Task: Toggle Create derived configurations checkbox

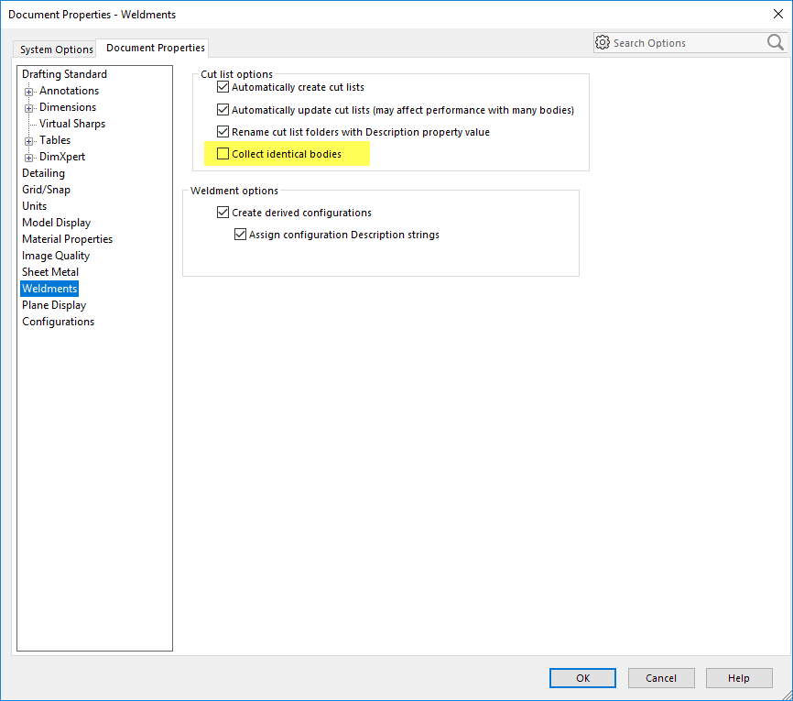Action: (x=223, y=213)
